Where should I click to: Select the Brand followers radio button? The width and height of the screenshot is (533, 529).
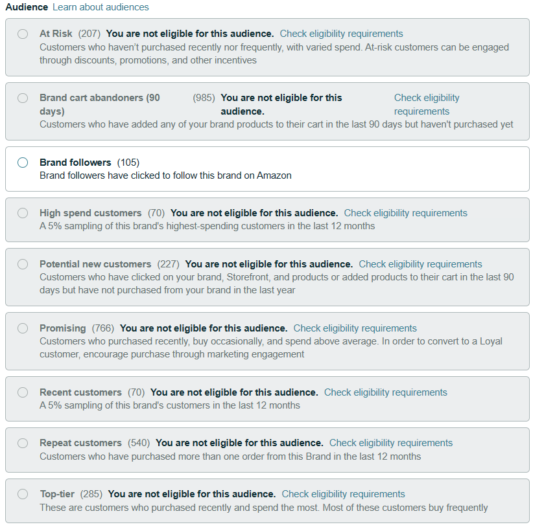click(x=23, y=163)
